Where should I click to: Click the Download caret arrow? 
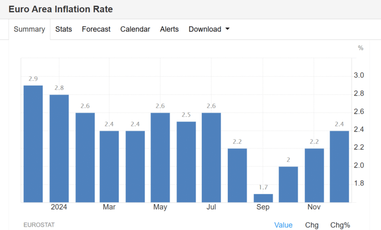tap(227, 29)
